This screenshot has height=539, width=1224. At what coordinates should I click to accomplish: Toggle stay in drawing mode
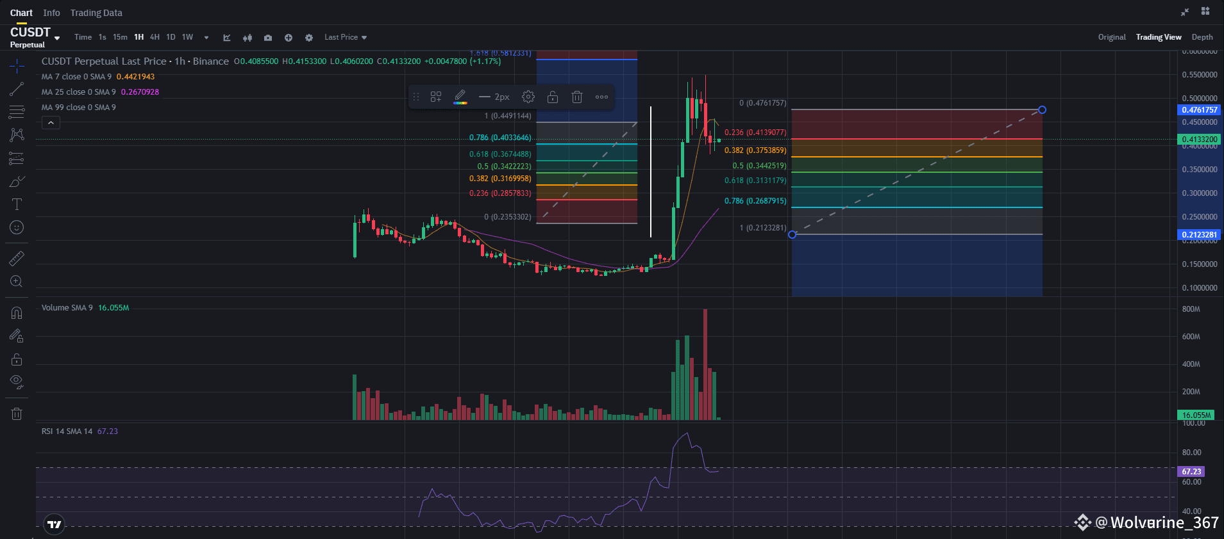click(x=17, y=335)
